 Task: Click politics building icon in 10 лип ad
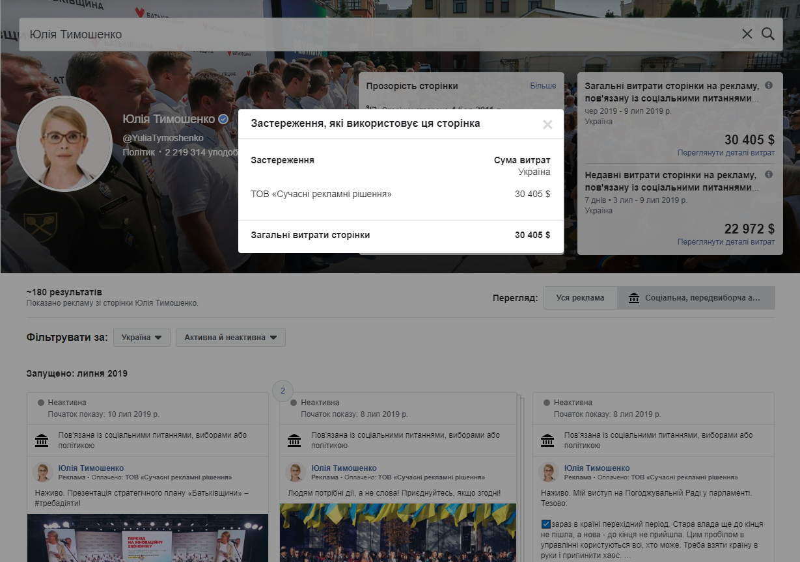[x=42, y=440]
